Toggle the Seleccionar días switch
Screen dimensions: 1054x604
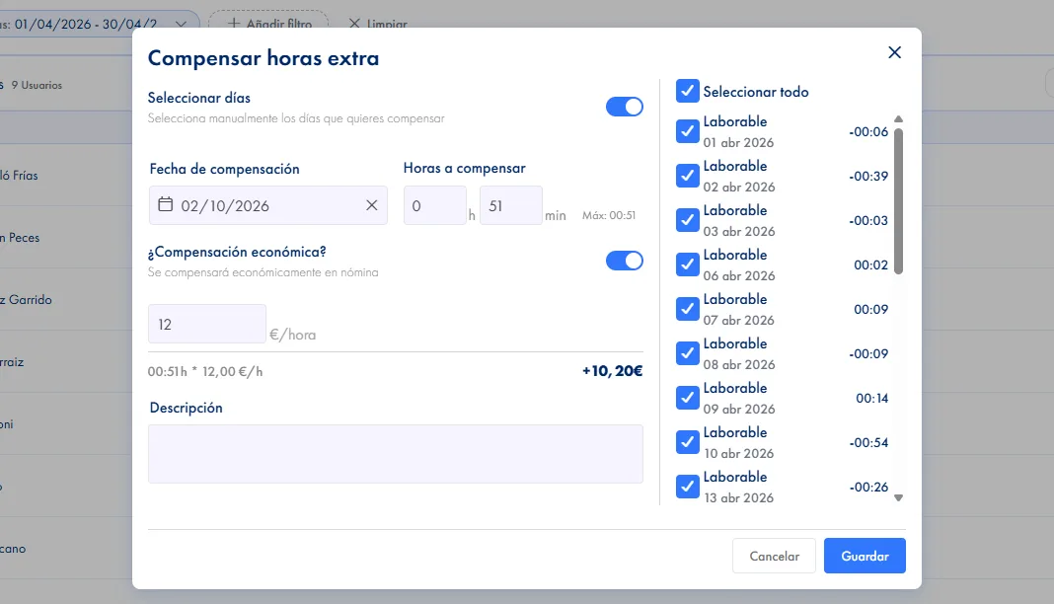(x=625, y=107)
